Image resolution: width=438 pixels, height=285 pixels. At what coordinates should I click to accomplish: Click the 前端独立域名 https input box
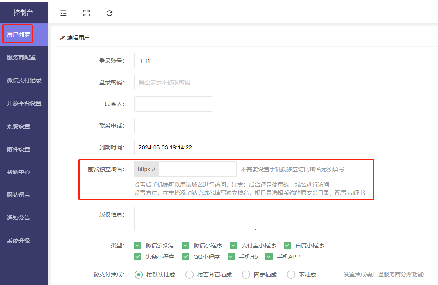click(197, 169)
